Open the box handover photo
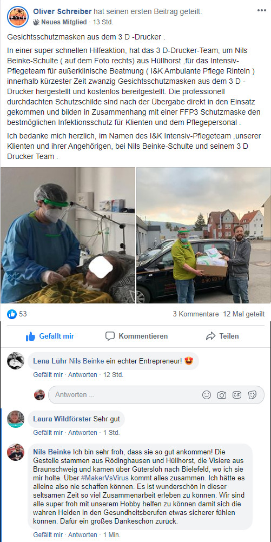The height and width of the screenshot is (542, 271). coord(203,235)
